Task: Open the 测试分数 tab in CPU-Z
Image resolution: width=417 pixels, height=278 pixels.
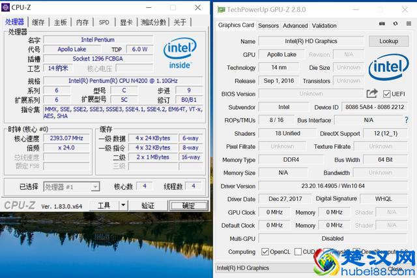Action: (153, 22)
